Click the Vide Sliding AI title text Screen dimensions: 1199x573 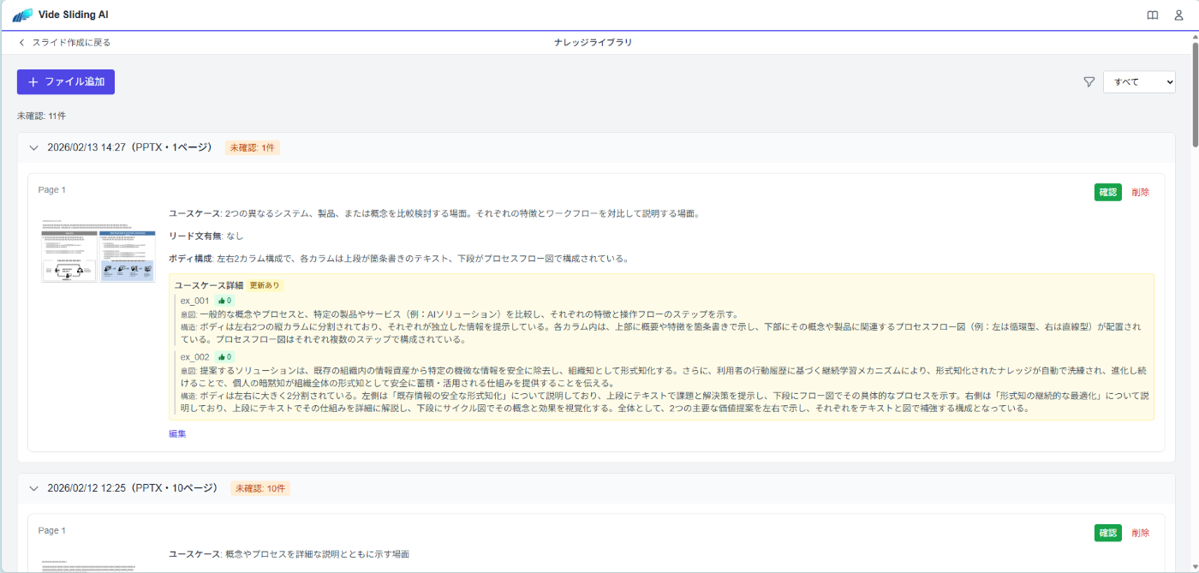coord(74,15)
